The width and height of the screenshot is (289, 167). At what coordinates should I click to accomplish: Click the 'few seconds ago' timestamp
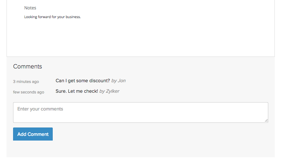[29, 92]
